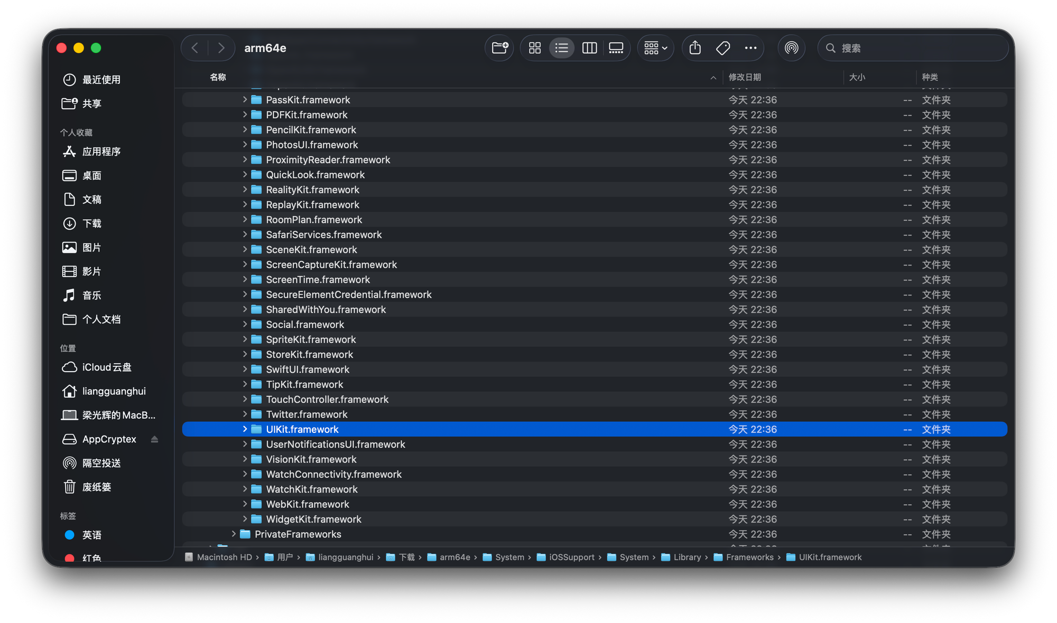Viewport: 1057px width, 623px height.
Task: Select the WidgetKit.framework row
Action: pyautogui.click(x=595, y=519)
